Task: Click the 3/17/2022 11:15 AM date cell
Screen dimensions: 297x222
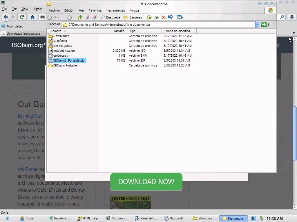Action: (178, 36)
